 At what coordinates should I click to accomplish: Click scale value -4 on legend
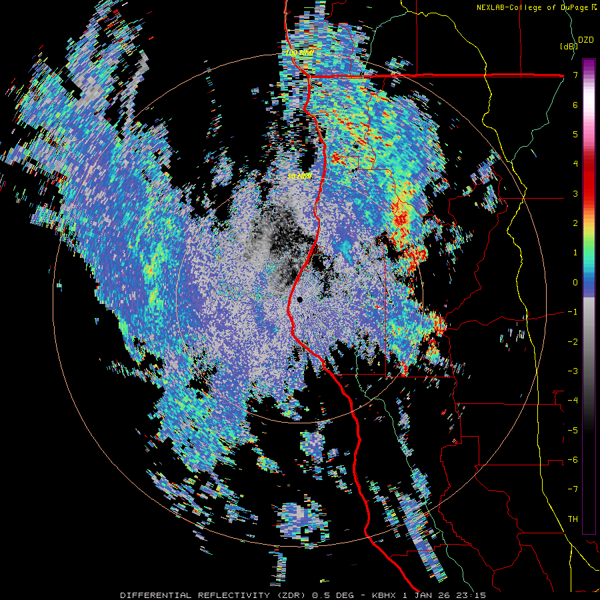pyautogui.click(x=573, y=401)
